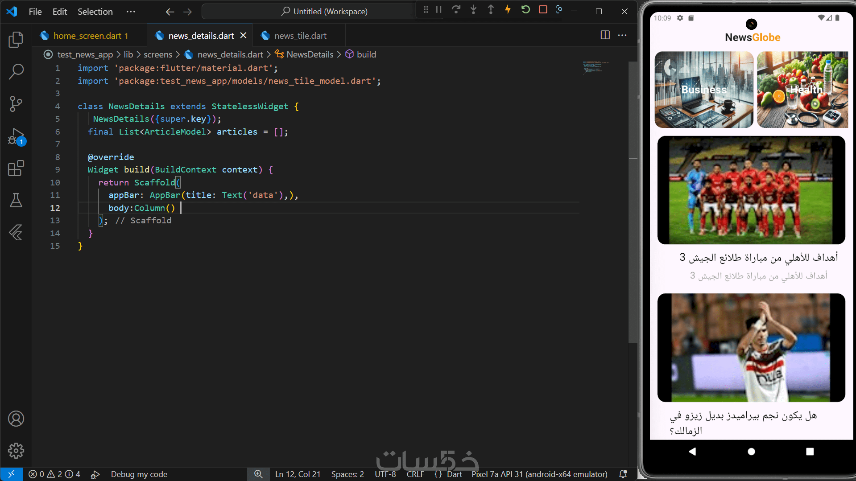Trigger Flutter Hot Reload lightning icon
This screenshot has width=856, height=481.
point(508,9)
